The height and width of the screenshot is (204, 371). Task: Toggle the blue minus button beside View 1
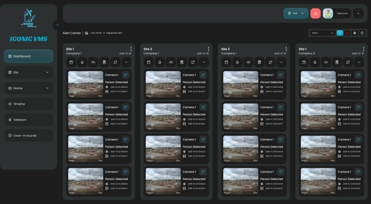(340, 33)
